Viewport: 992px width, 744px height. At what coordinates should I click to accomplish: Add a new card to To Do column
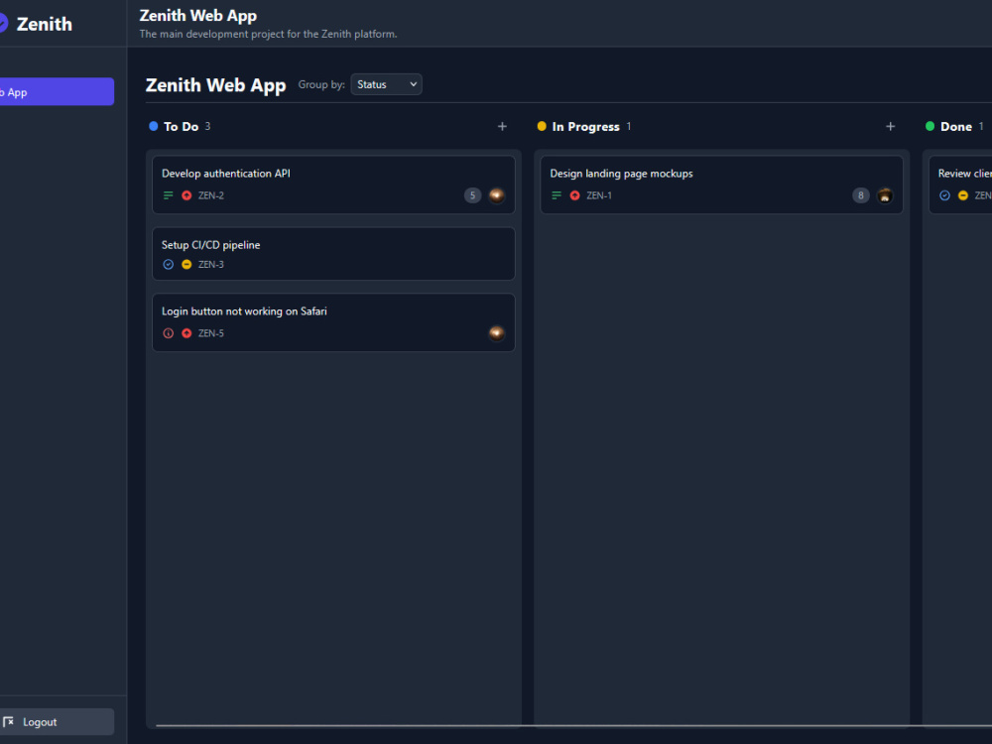coord(502,127)
